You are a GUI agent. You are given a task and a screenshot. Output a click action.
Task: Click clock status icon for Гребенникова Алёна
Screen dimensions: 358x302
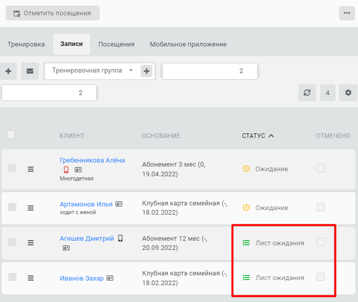pyautogui.click(x=246, y=169)
